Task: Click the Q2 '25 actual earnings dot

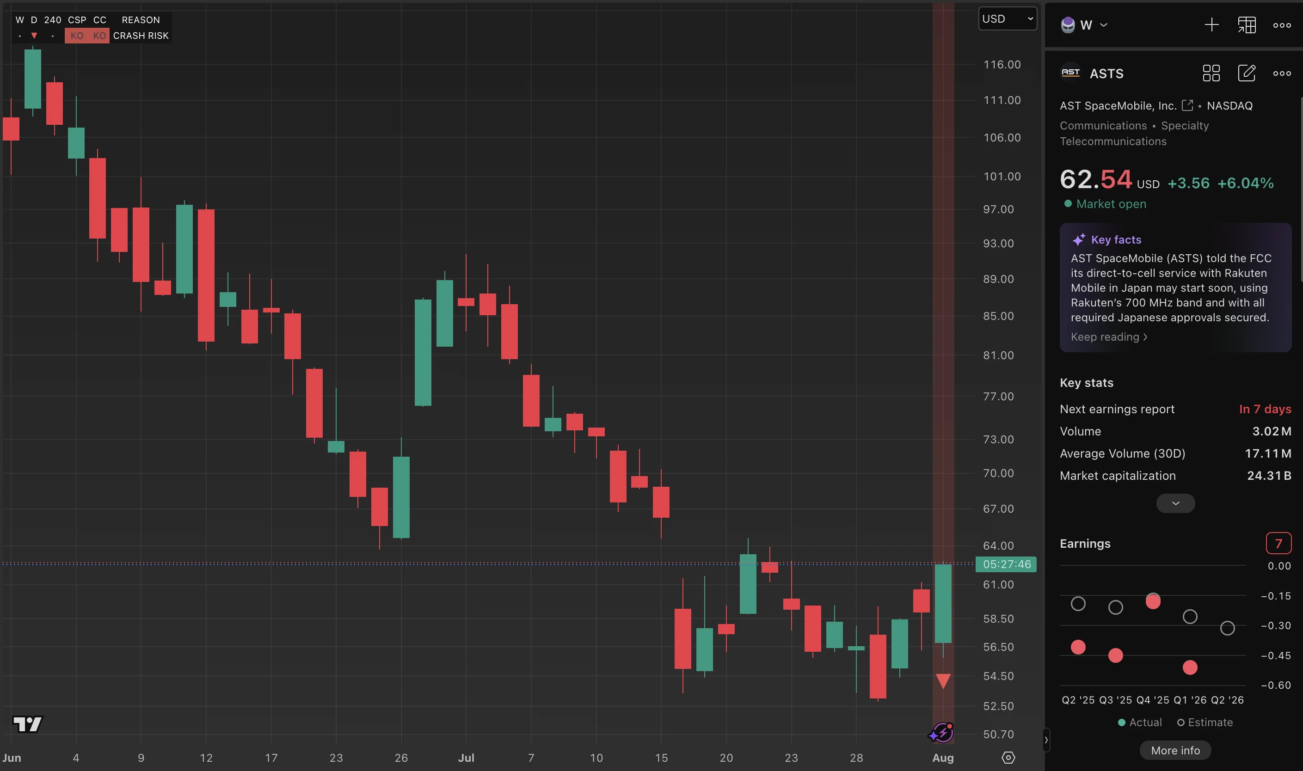Action: click(x=1078, y=647)
